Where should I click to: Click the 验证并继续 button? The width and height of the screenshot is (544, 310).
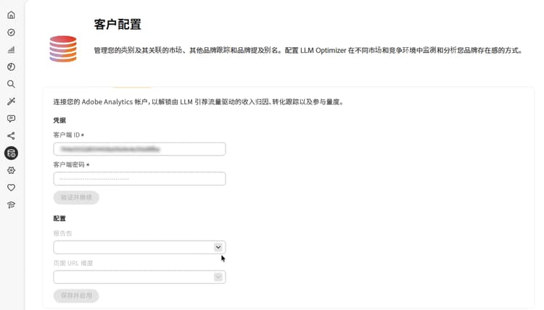click(x=76, y=198)
